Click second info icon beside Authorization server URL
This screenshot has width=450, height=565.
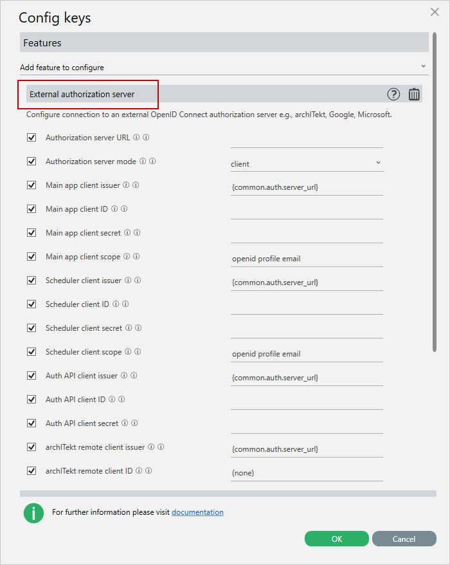pos(146,137)
